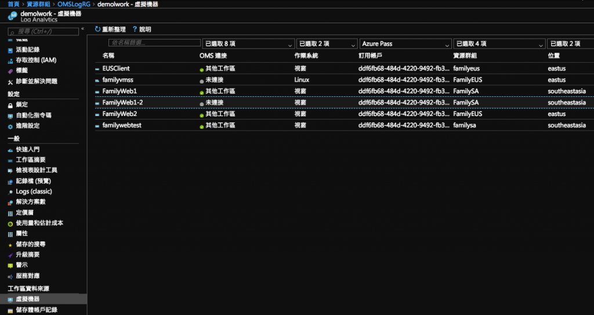Click the 服務對應 icon
The image size is (594, 315).
(10, 277)
